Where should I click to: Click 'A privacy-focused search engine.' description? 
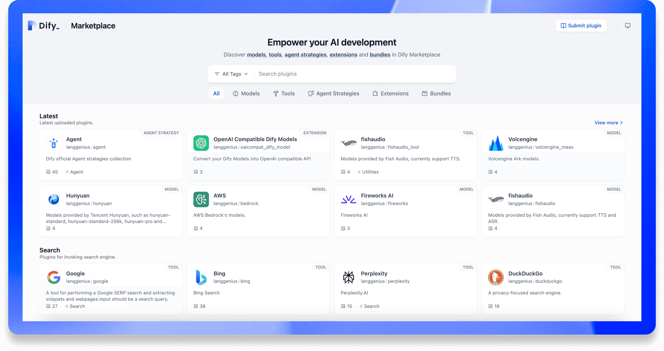[525, 293]
